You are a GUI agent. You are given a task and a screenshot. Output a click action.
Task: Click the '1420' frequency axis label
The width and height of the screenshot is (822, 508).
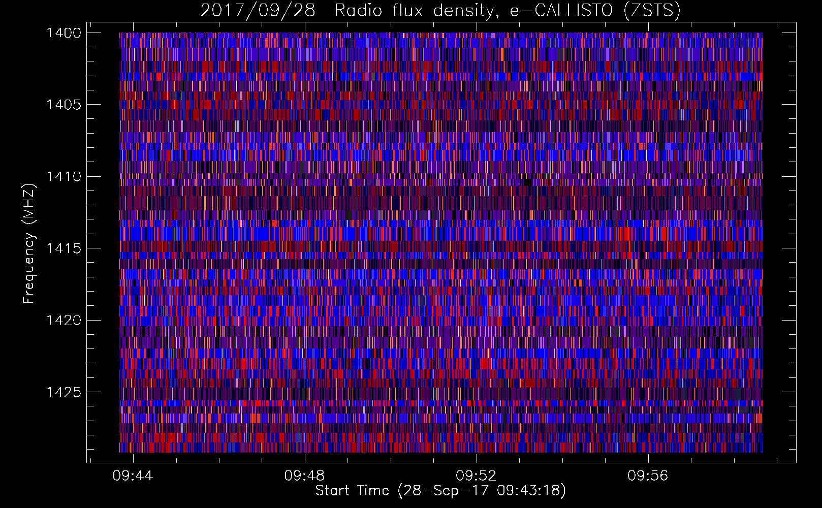pos(64,321)
